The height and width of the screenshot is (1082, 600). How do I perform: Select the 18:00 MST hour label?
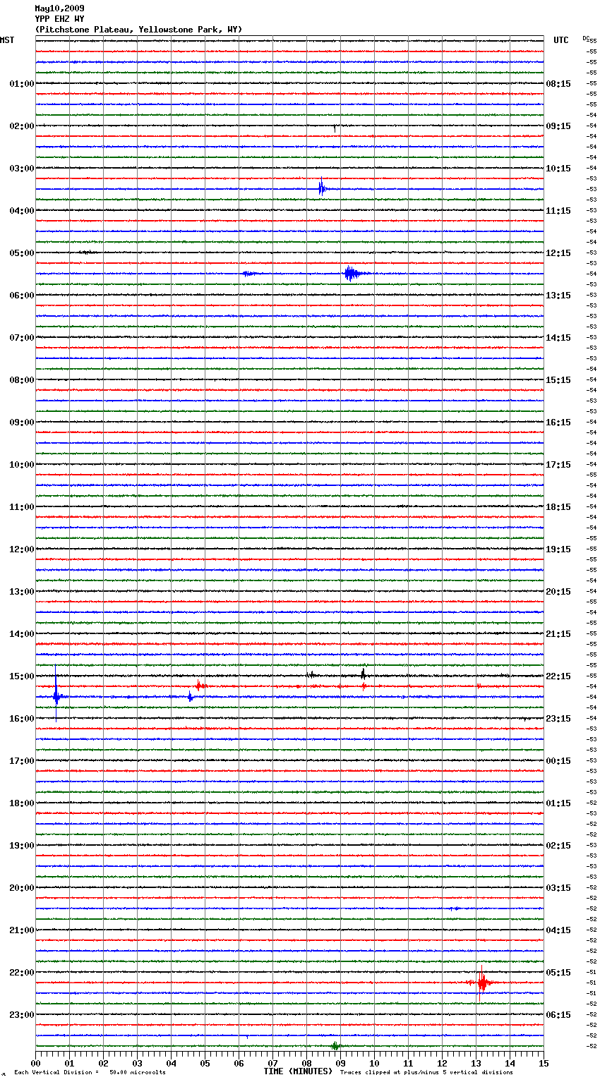(x=21, y=803)
